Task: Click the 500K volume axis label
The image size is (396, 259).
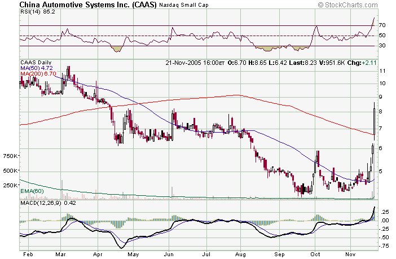Action: pos(10,170)
